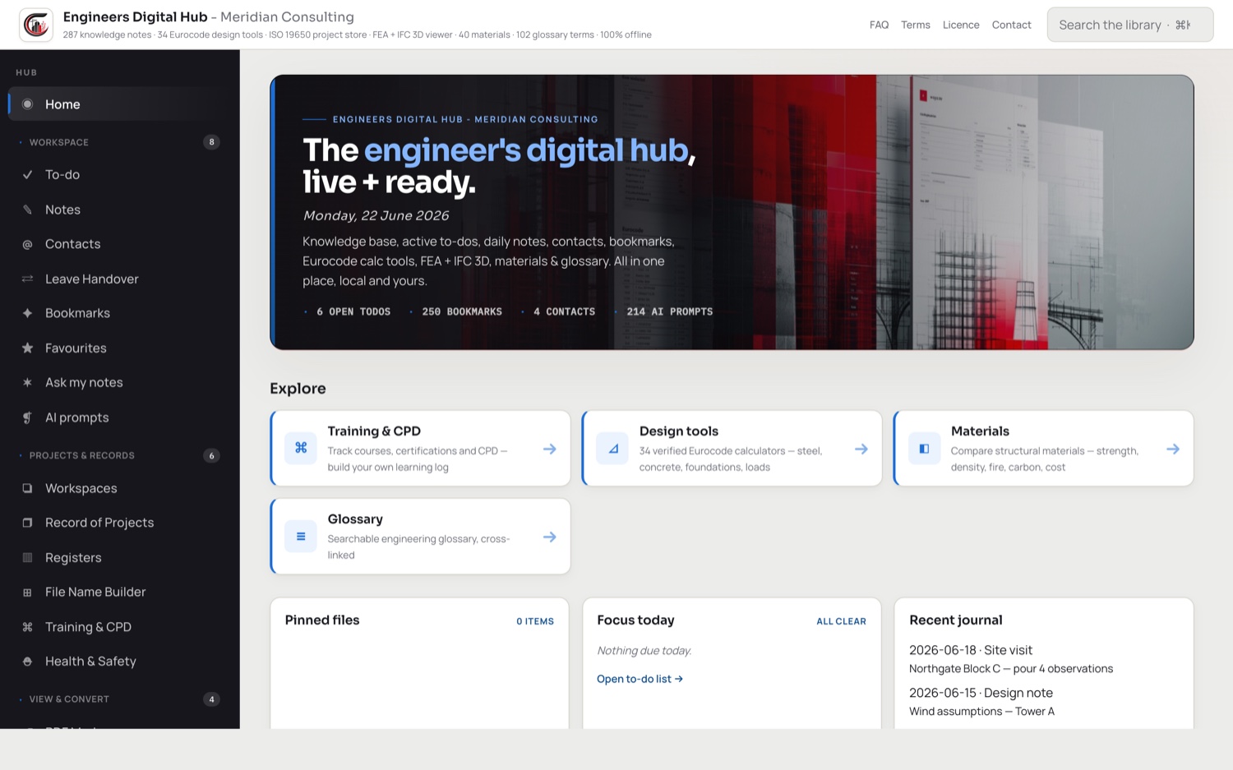The height and width of the screenshot is (770, 1233).
Task: Open Home in the sidebar
Action: (120, 104)
